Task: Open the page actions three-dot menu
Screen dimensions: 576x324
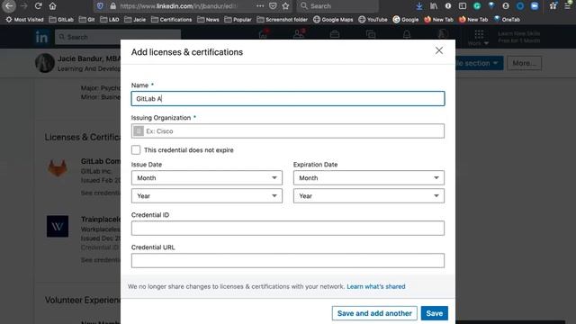Action: [260, 6]
